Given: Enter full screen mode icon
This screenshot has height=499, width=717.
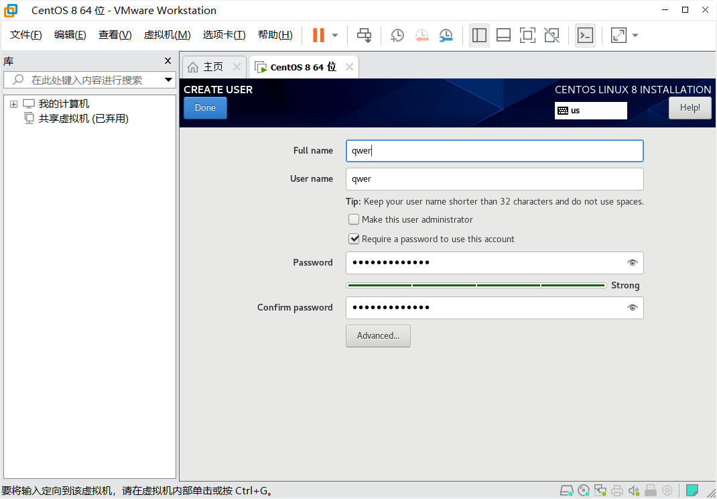Looking at the screenshot, I should (x=527, y=36).
